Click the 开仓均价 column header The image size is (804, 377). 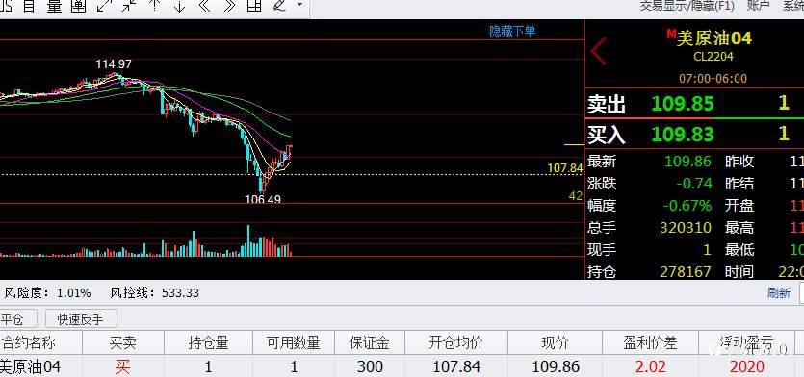(455, 342)
